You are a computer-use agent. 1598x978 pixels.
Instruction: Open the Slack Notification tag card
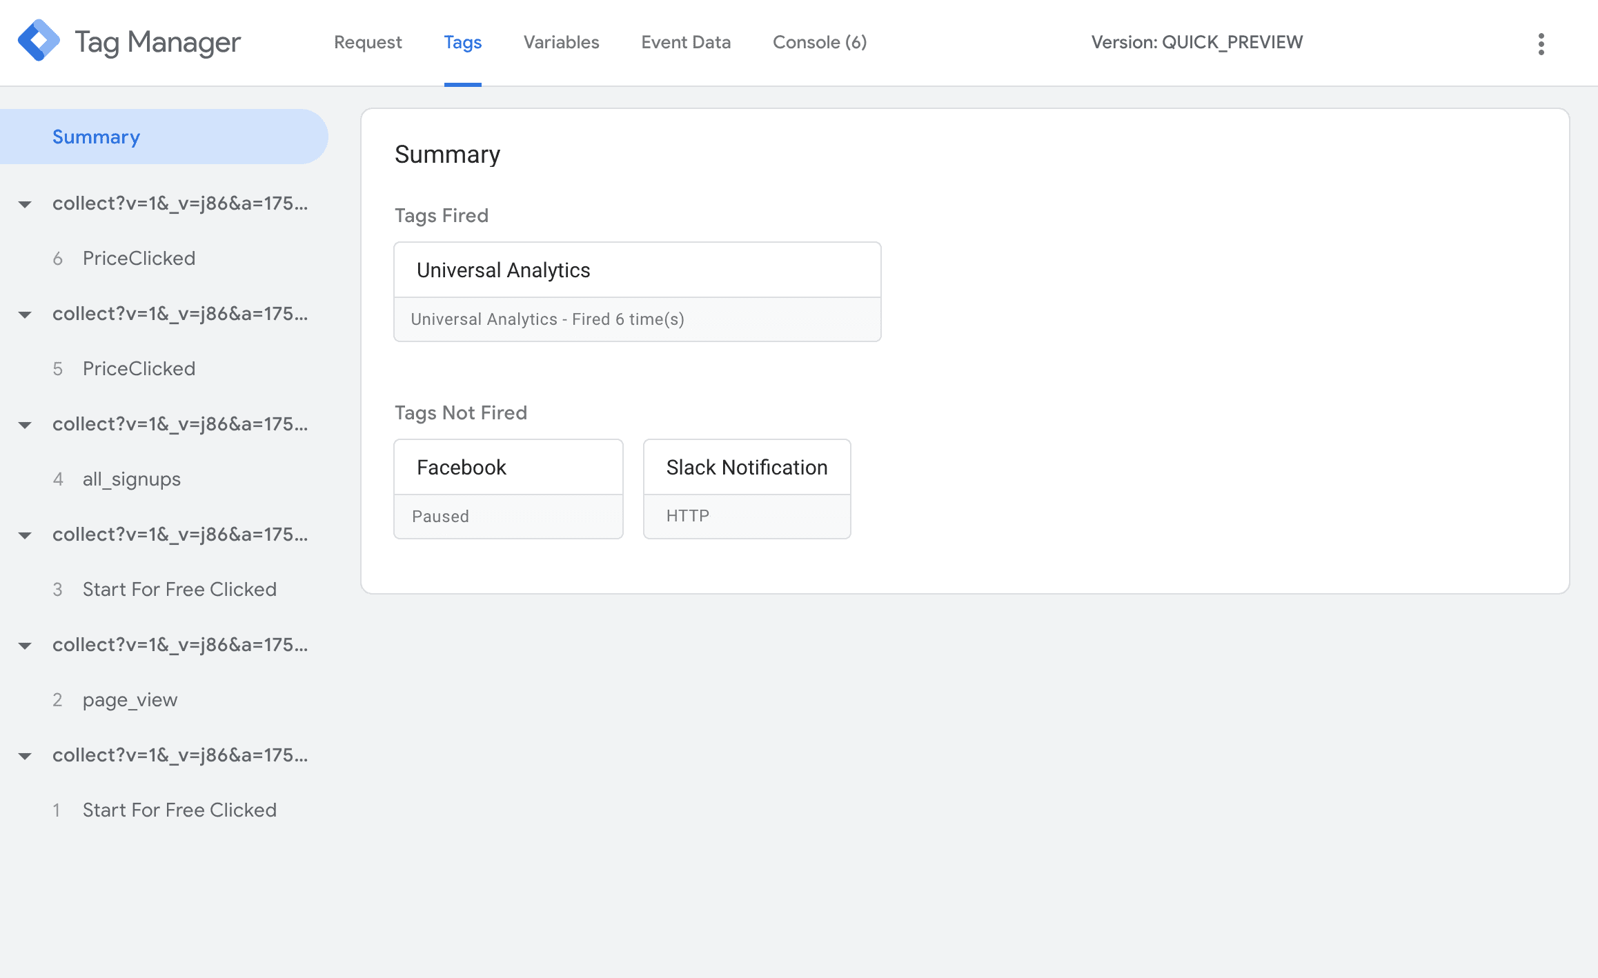(x=747, y=489)
